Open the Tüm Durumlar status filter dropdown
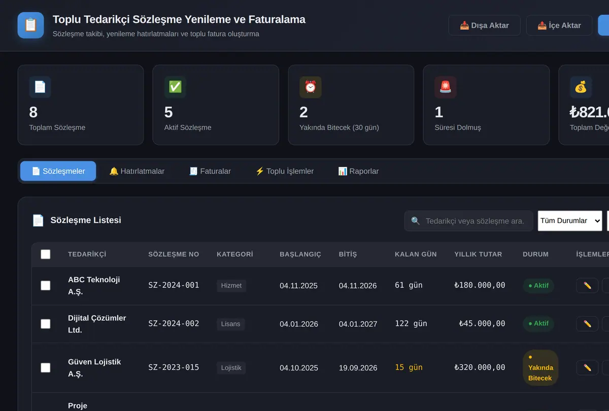The image size is (609, 411). pyautogui.click(x=570, y=221)
